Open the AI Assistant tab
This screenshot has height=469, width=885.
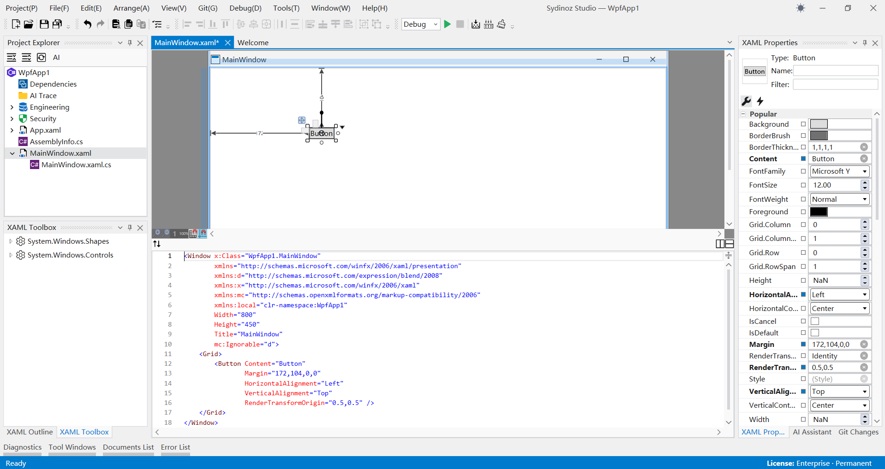pos(812,432)
